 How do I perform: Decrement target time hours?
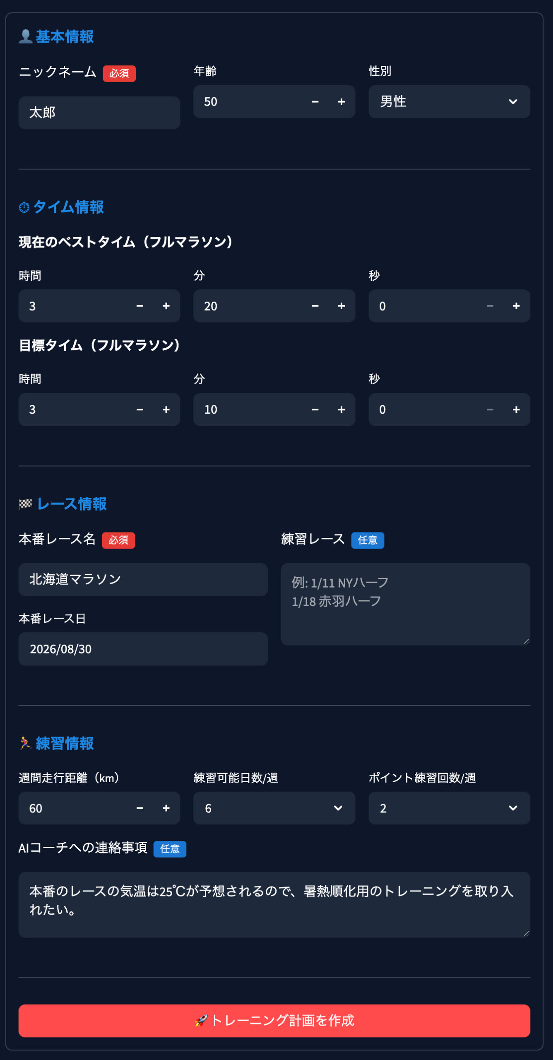coord(140,410)
